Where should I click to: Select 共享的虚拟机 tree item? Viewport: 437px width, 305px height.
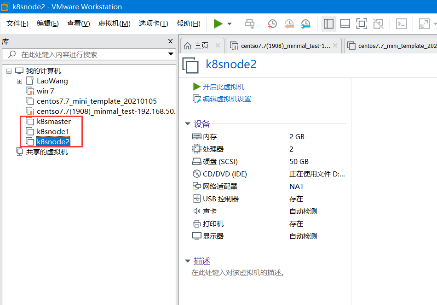coord(46,152)
